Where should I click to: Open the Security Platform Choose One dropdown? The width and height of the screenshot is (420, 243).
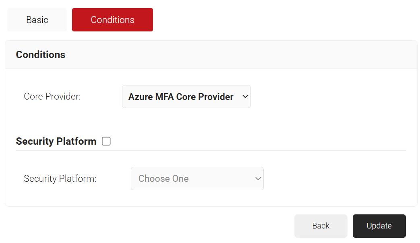tap(197, 179)
